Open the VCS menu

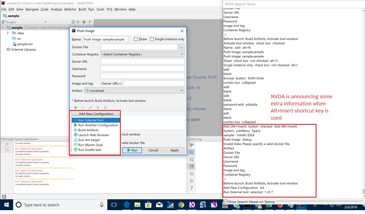point(109,9)
